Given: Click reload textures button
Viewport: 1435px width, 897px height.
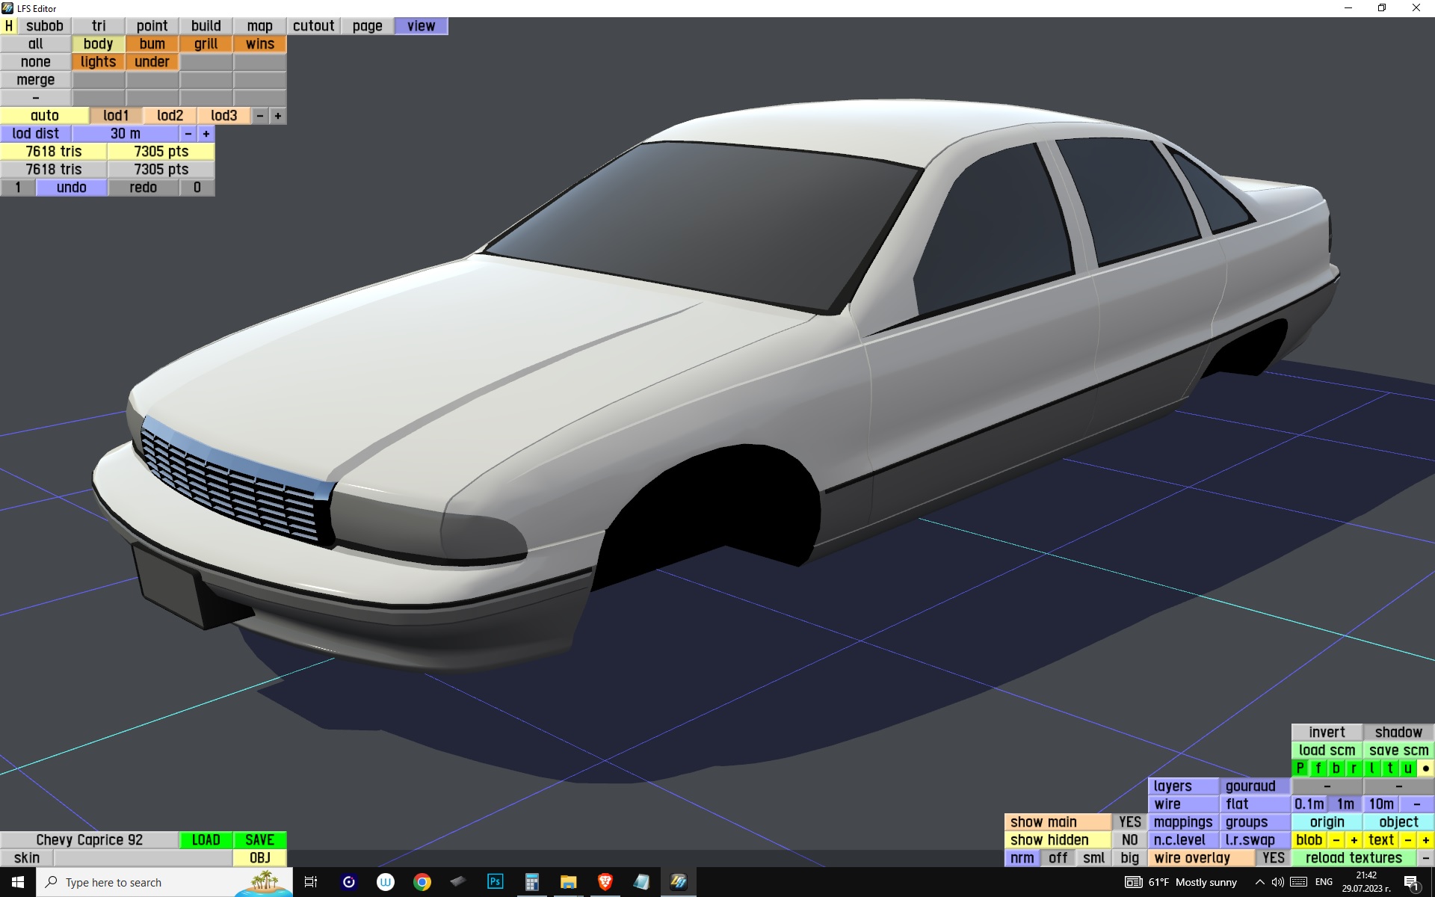Looking at the screenshot, I should 1353,857.
